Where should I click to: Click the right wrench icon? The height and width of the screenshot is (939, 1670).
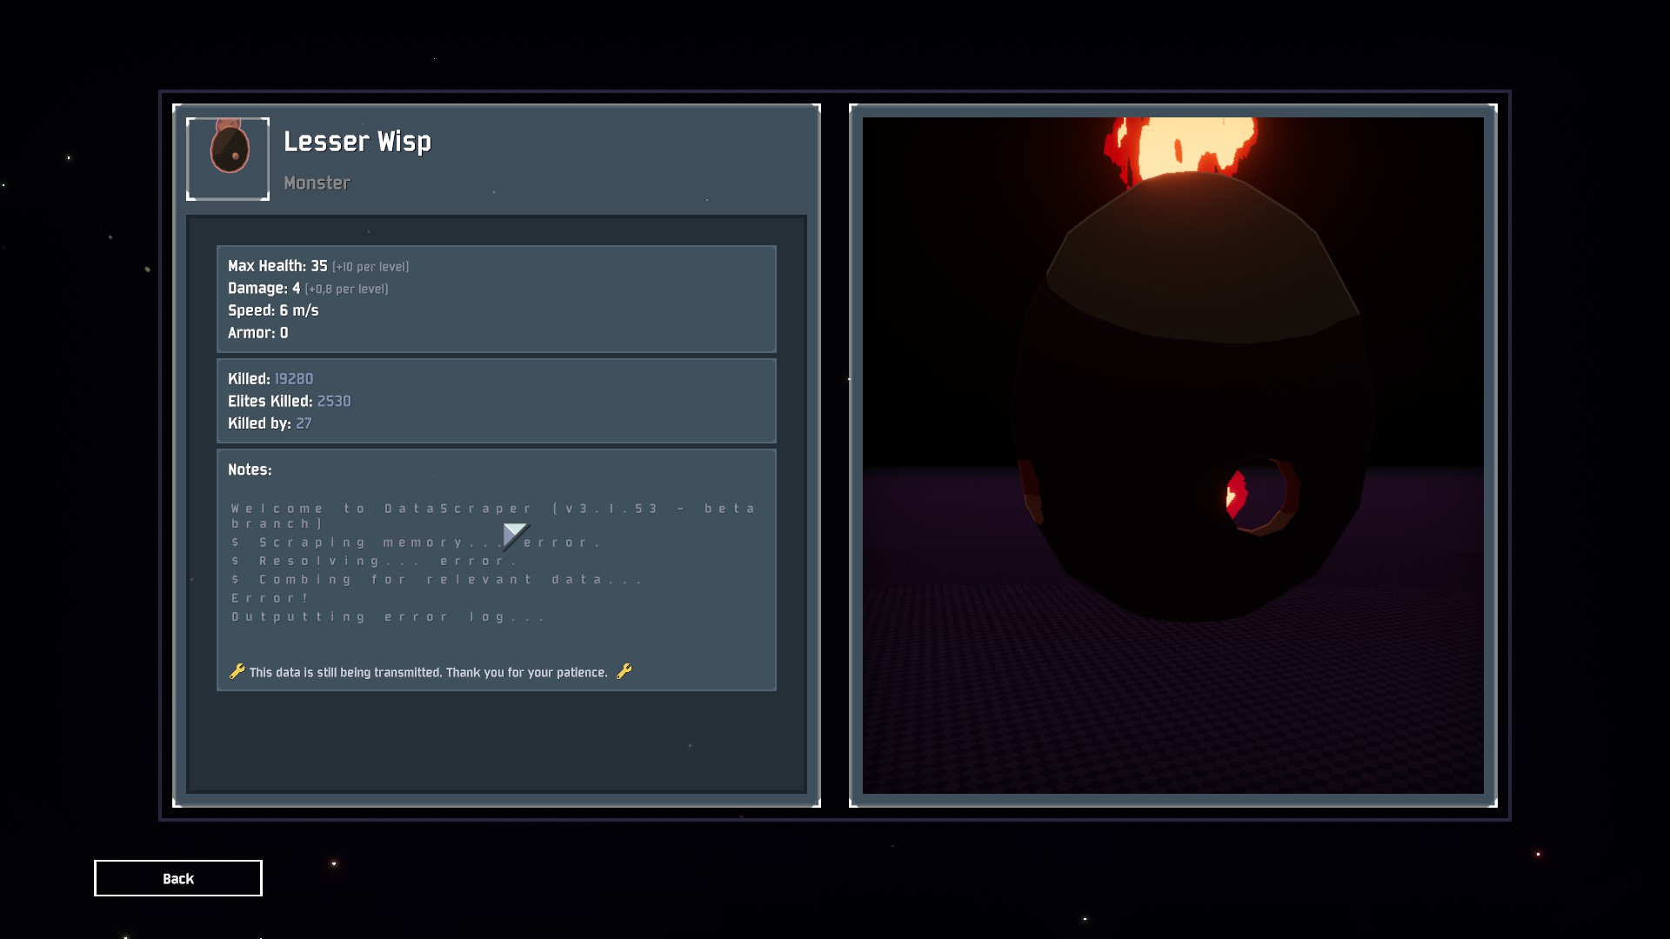[624, 671]
